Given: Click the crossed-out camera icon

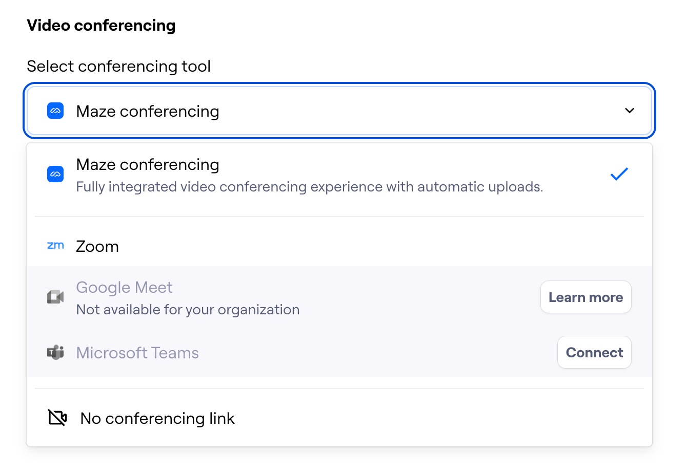Looking at the screenshot, I should (57, 417).
